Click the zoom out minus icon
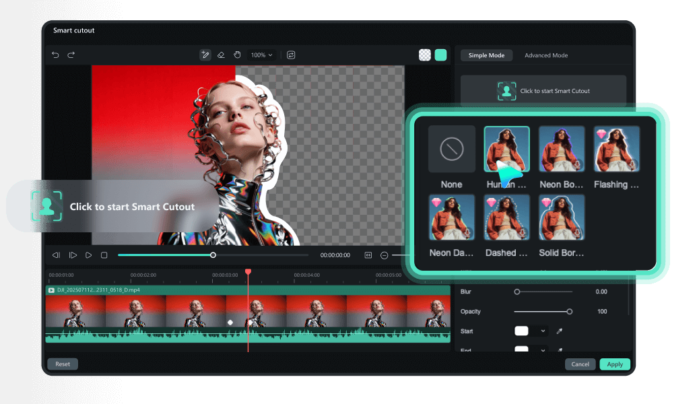The width and height of the screenshot is (697, 404). coord(385,255)
